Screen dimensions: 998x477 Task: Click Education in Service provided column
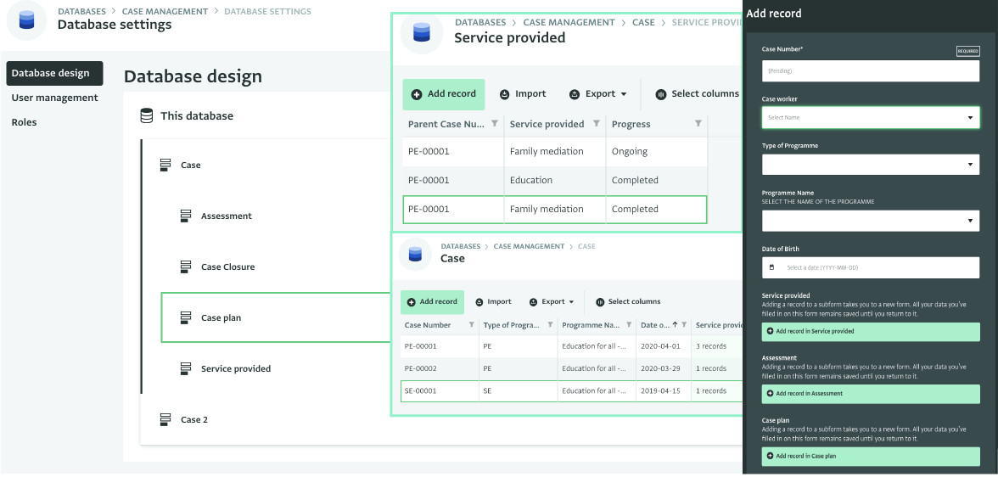555,180
